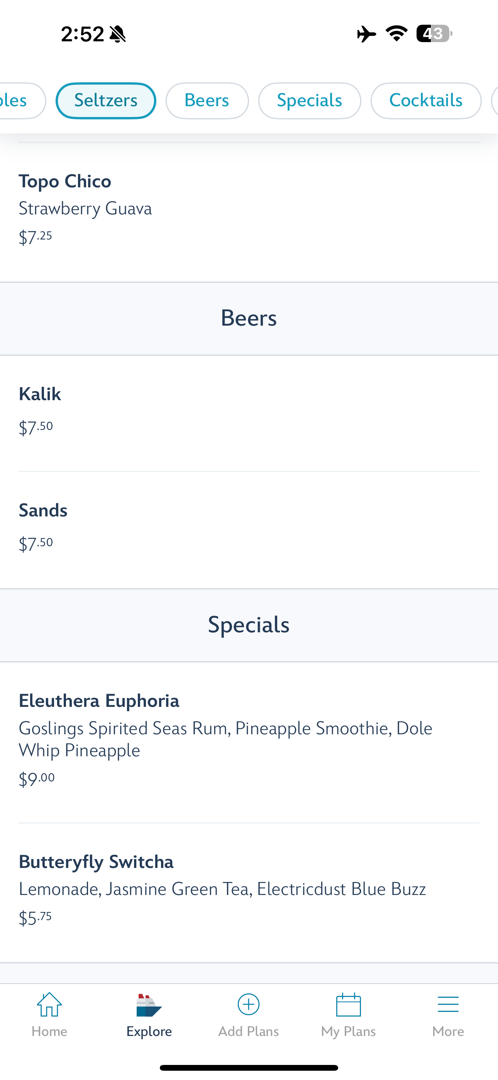Tap the silent mode bell icon
498x1080 pixels.
tap(117, 34)
